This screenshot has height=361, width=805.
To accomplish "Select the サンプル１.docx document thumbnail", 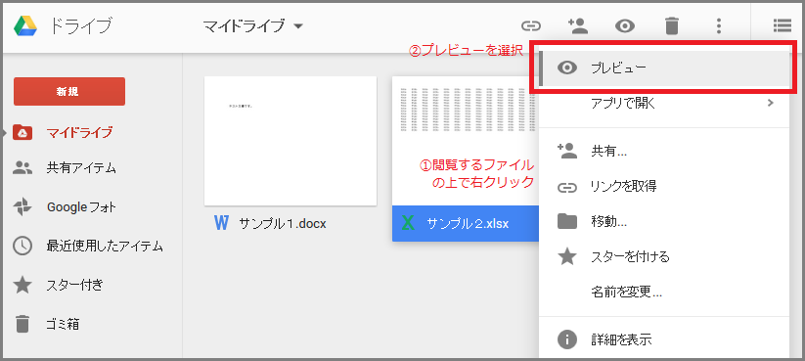I will pyautogui.click(x=291, y=141).
